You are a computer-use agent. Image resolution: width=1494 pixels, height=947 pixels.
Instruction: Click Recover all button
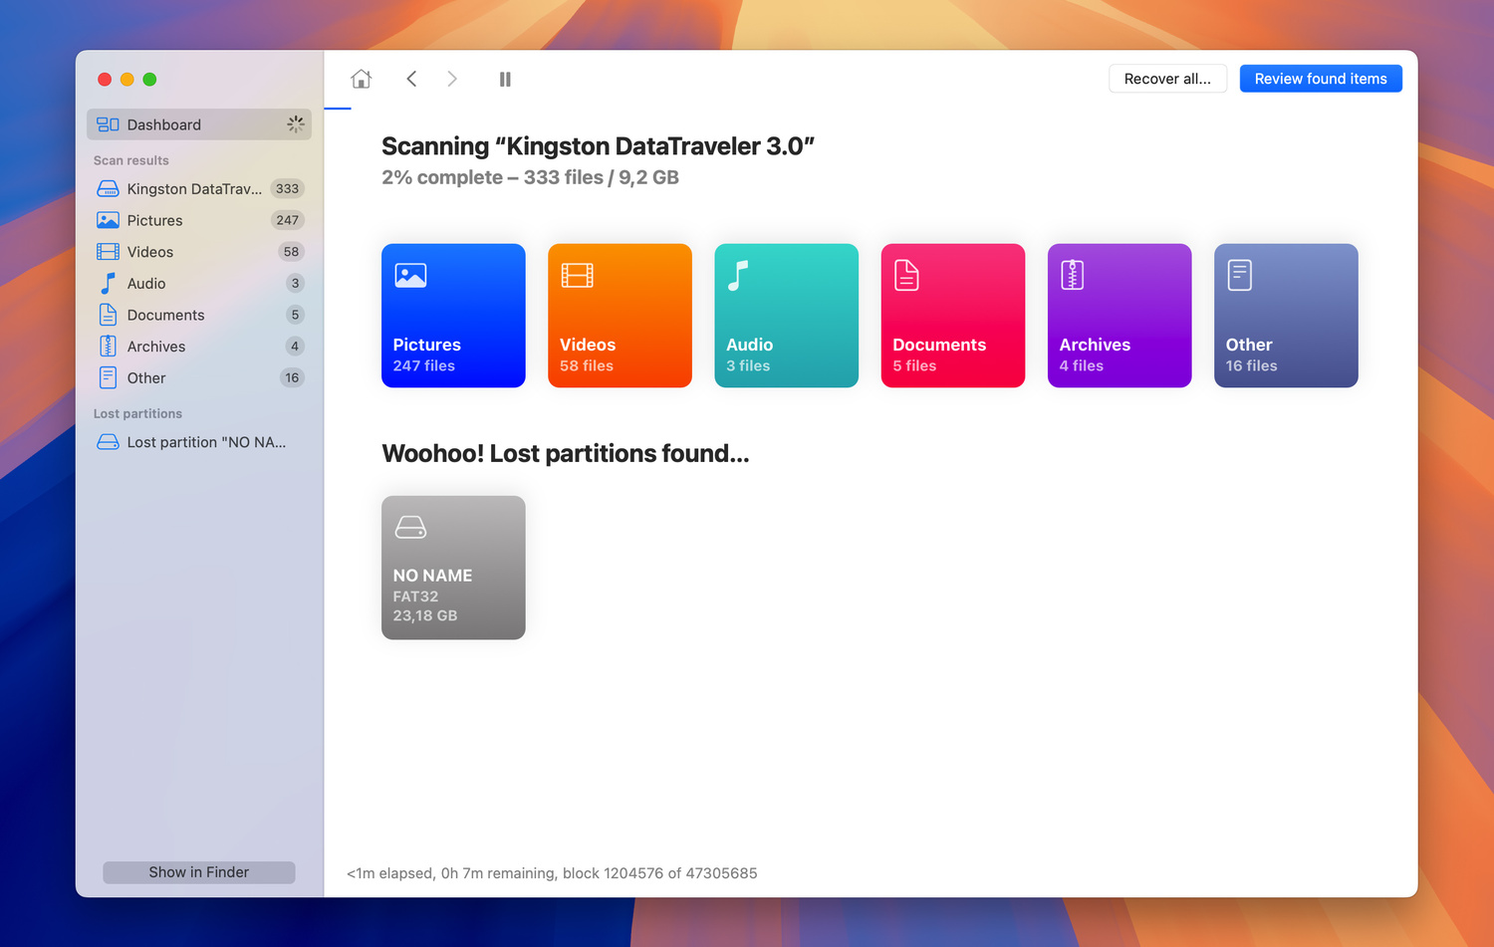1167,79
